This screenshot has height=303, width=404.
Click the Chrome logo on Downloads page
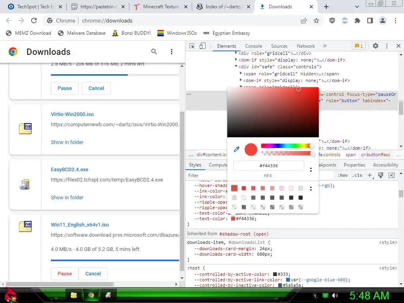tap(13, 52)
